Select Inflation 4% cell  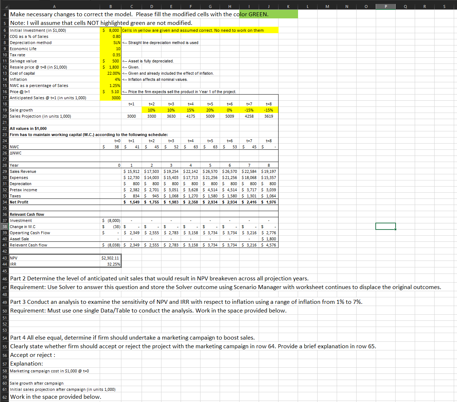(x=111, y=79)
